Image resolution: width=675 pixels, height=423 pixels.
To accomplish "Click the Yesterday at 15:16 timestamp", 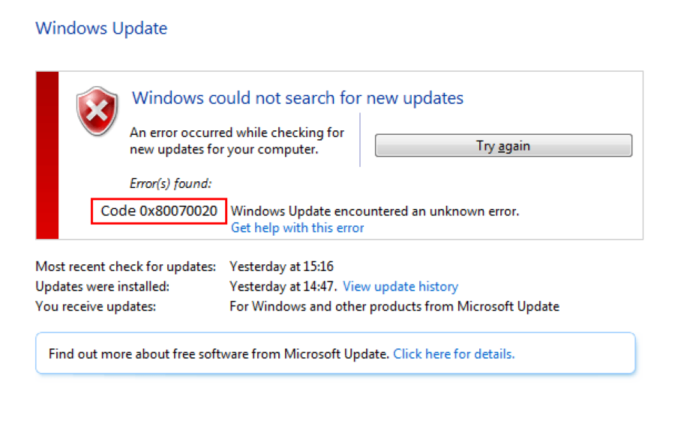I will 281,267.
